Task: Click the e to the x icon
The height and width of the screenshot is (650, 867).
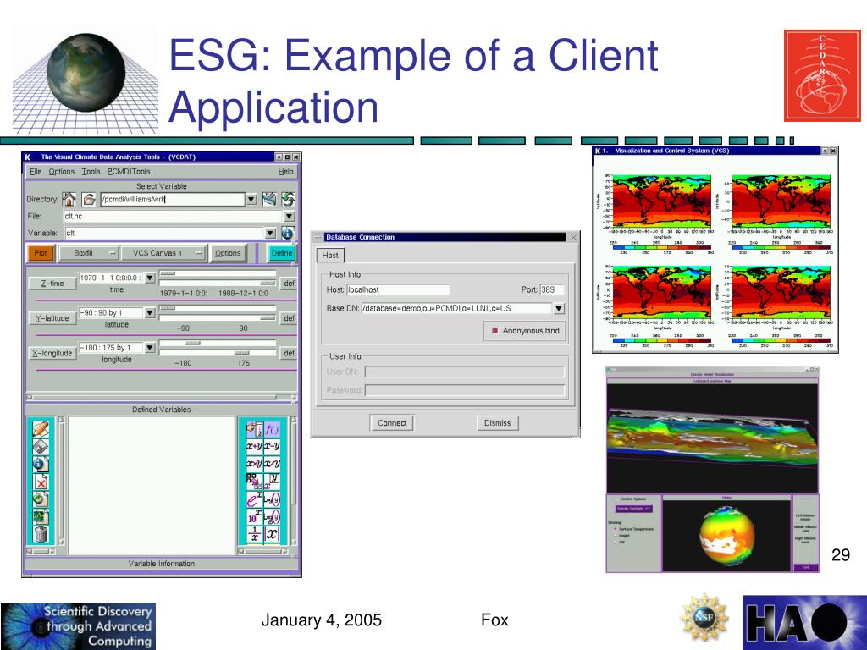Action: (254, 499)
